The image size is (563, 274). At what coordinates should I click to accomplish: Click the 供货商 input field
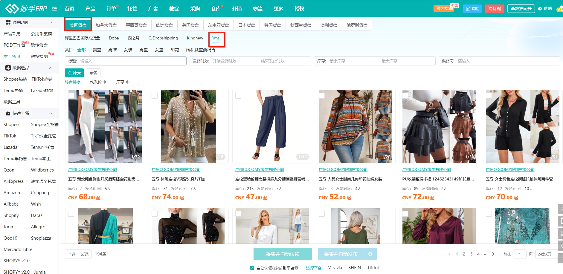[499, 61]
